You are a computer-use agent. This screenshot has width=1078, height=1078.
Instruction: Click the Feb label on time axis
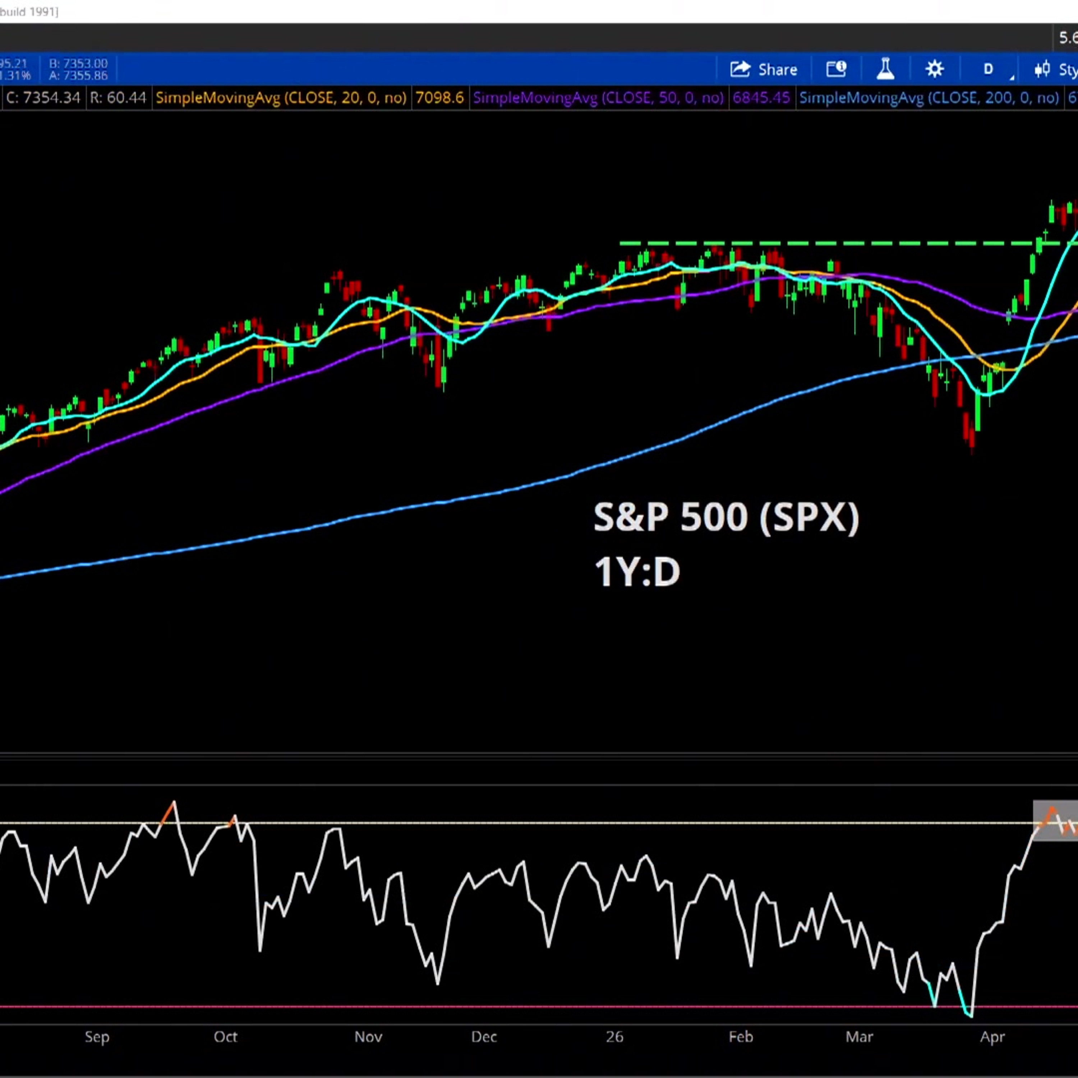pos(741,1037)
